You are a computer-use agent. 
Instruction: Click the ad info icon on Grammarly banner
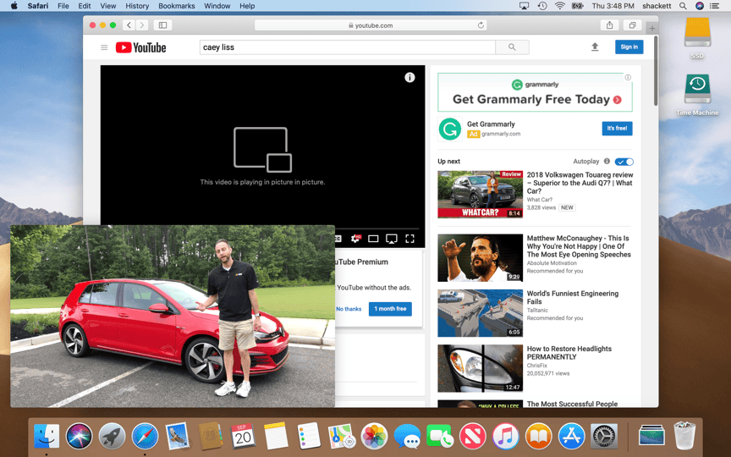tap(628, 77)
